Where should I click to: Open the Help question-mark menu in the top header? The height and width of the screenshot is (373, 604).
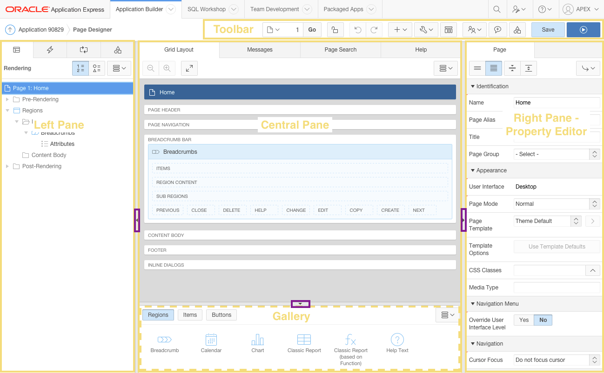545,9
